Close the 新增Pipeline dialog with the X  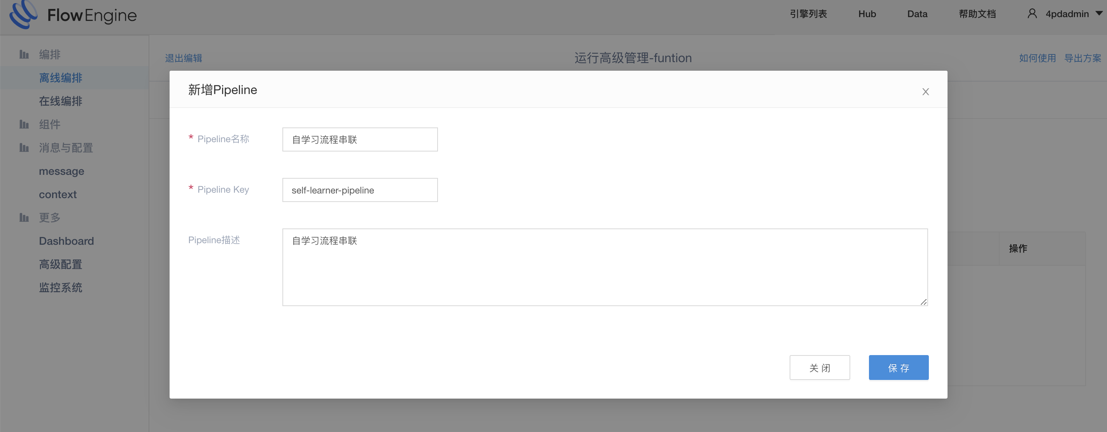(926, 92)
